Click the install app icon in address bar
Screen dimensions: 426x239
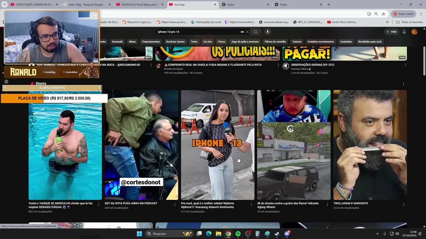(369, 14)
